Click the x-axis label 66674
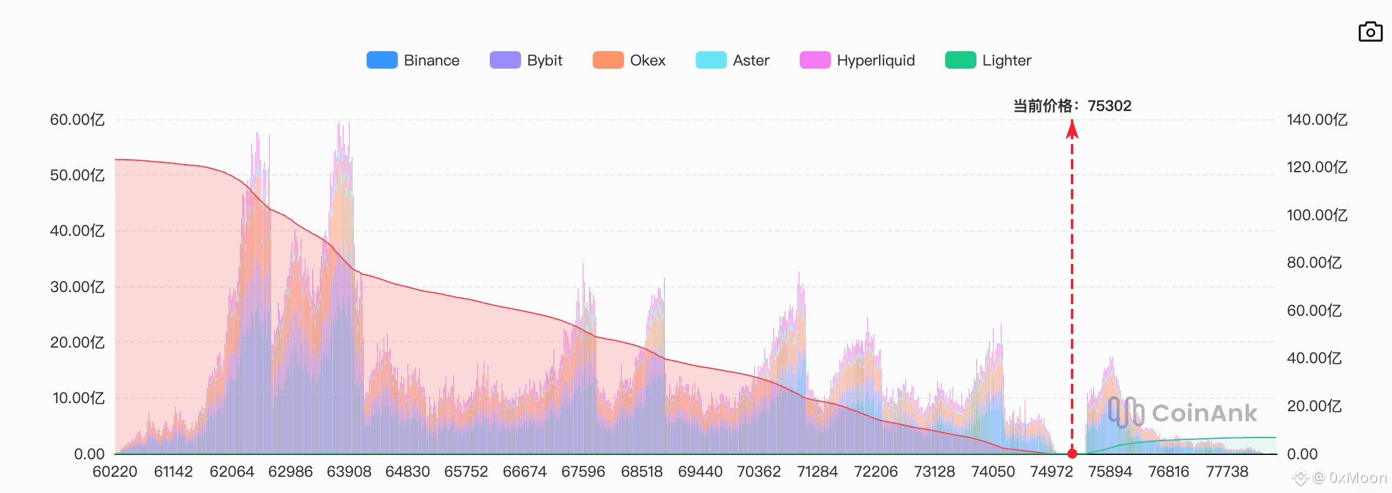The height and width of the screenshot is (493, 1392). point(525,472)
